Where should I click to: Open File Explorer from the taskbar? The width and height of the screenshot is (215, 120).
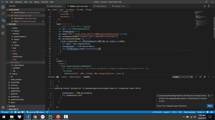12,117
